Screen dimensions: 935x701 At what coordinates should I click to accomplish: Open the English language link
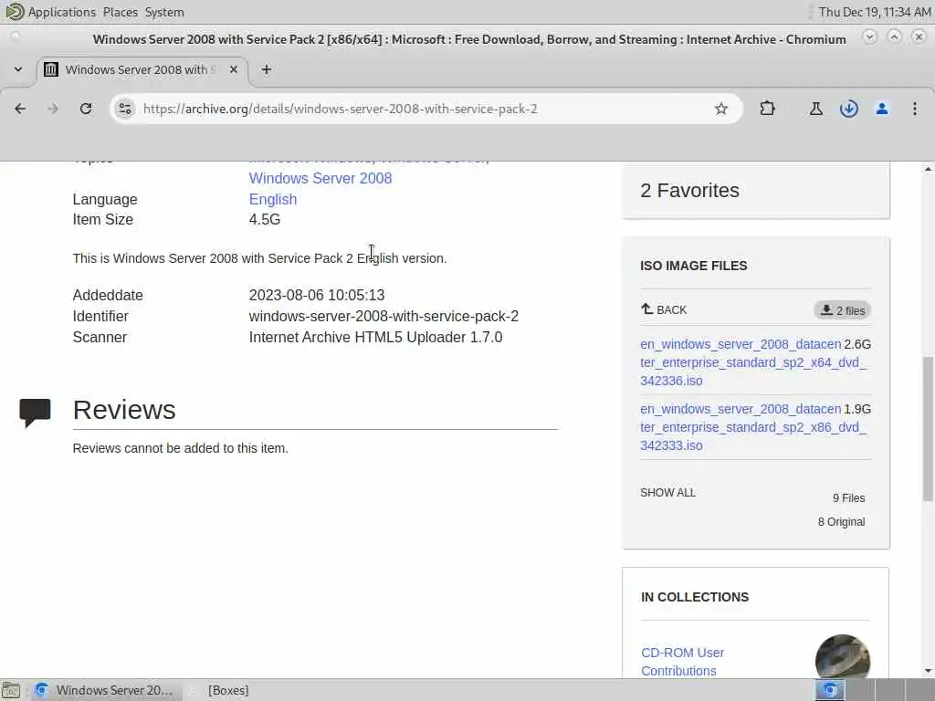(x=272, y=199)
